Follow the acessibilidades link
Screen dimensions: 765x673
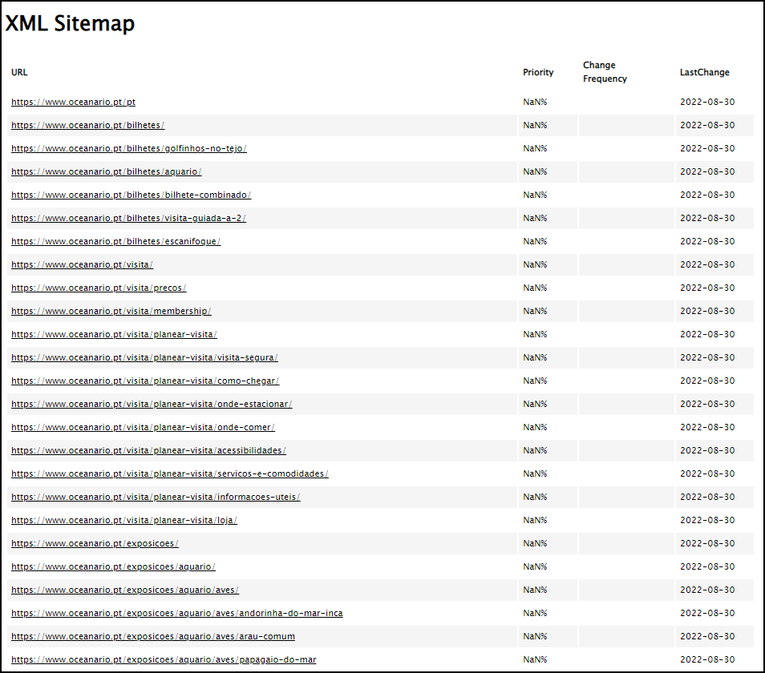click(x=149, y=451)
